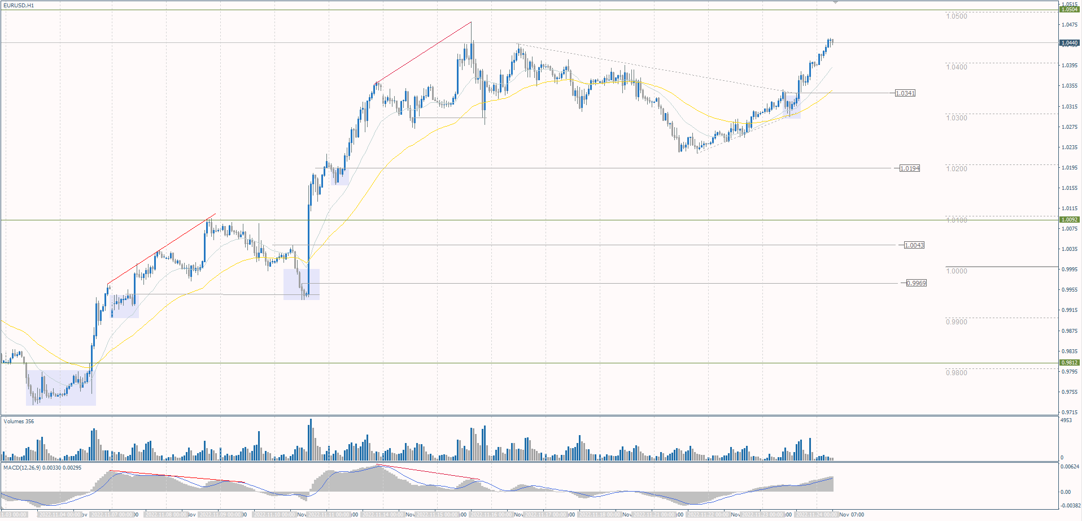Image resolution: width=1082 pixels, height=521 pixels.
Task: Click the chart shift triangle marker at the top
Action: tap(836, 2)
